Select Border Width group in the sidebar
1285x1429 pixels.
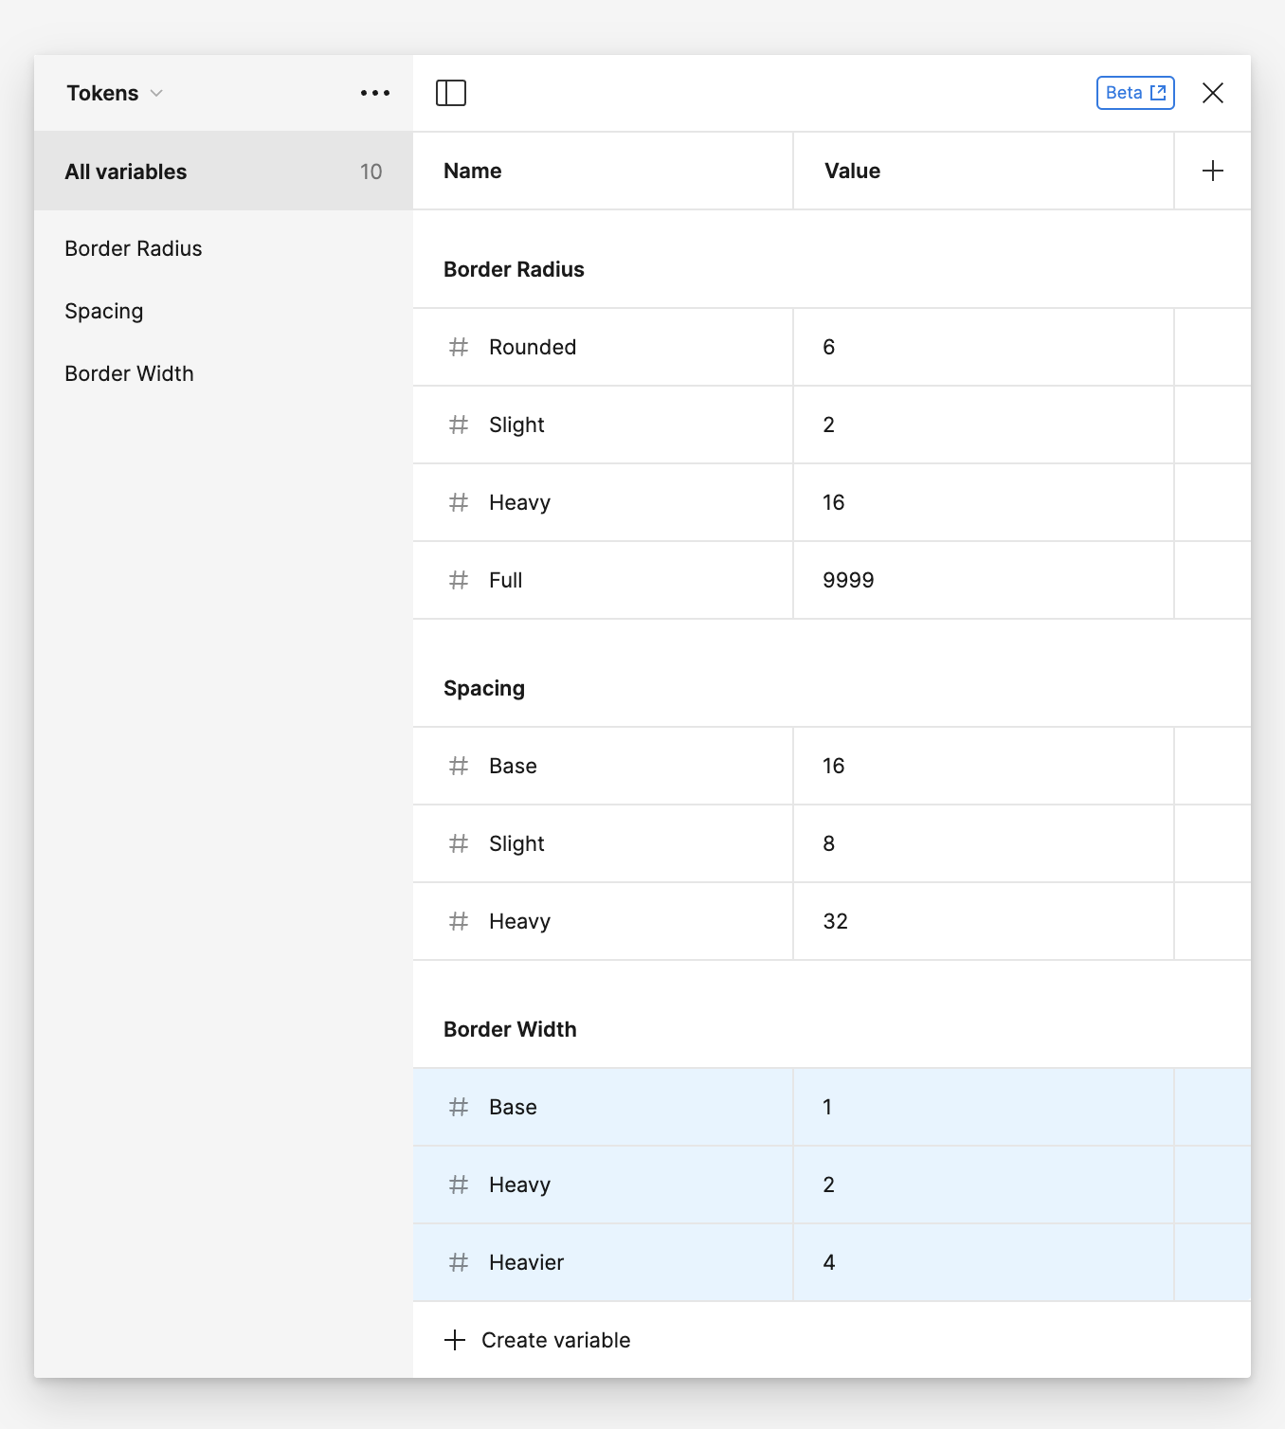(129, 373)
